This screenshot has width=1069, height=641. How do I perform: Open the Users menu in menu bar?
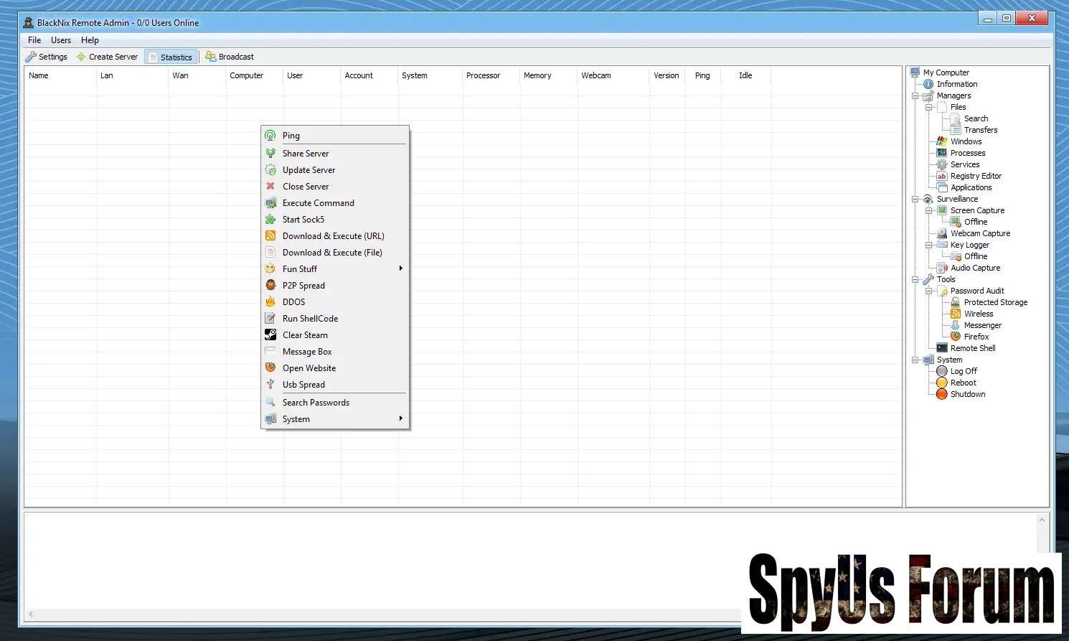coord(61,40)
